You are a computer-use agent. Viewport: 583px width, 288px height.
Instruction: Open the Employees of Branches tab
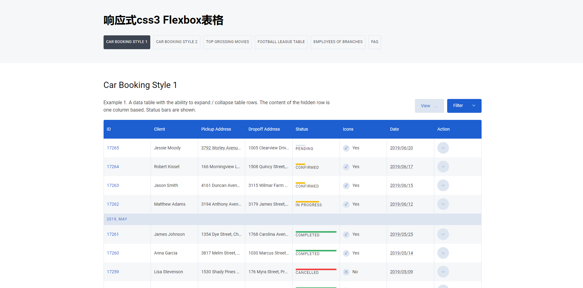(338, 42)
